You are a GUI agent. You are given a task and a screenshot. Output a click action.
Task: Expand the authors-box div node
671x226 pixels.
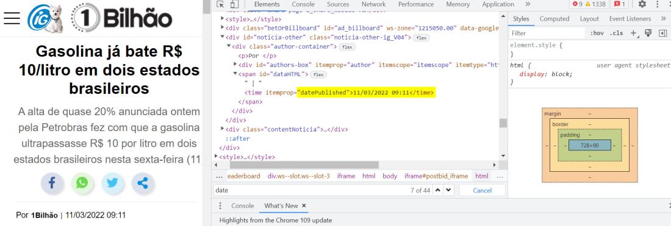coord(235,65)
